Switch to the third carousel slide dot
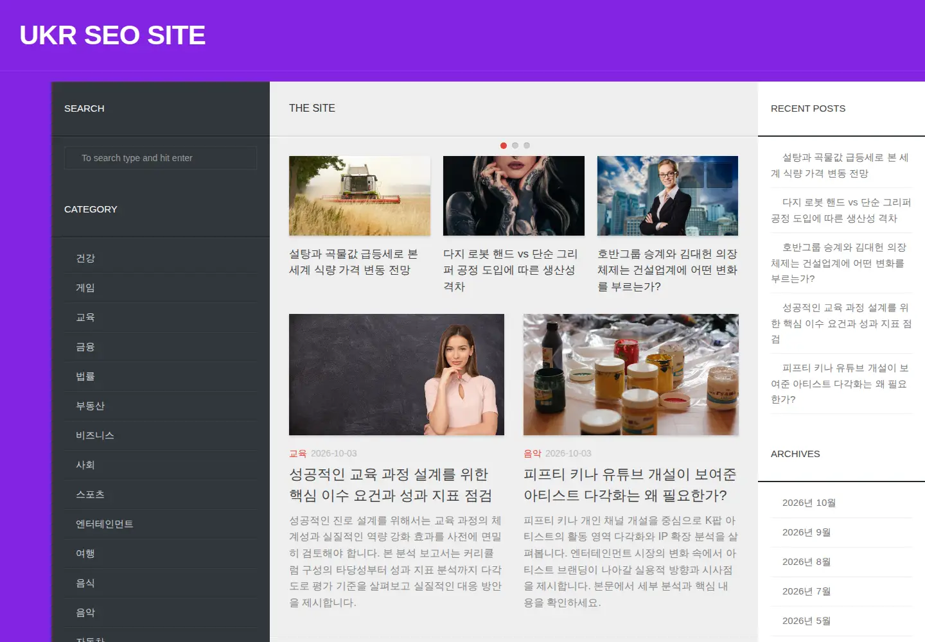 coord(527,146)
